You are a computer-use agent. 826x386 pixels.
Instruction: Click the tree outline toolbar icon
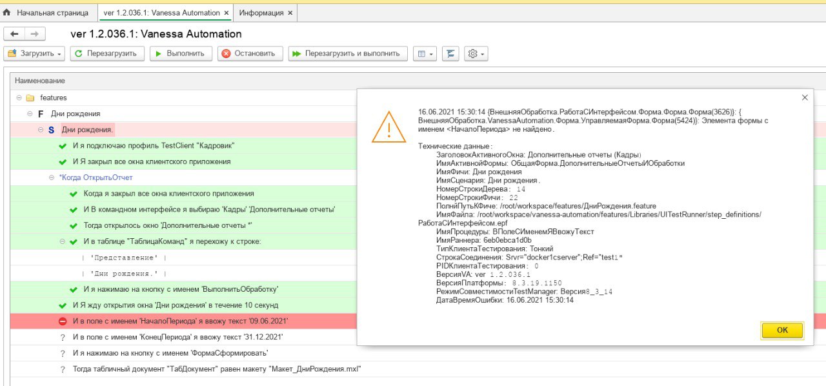point(451,54)
